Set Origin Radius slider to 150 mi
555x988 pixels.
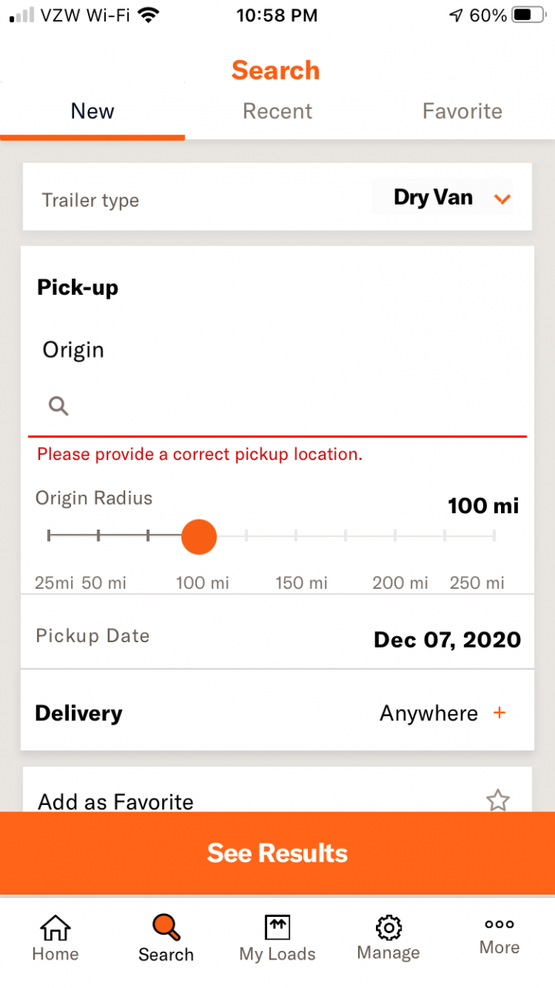[x=296, y=536]
